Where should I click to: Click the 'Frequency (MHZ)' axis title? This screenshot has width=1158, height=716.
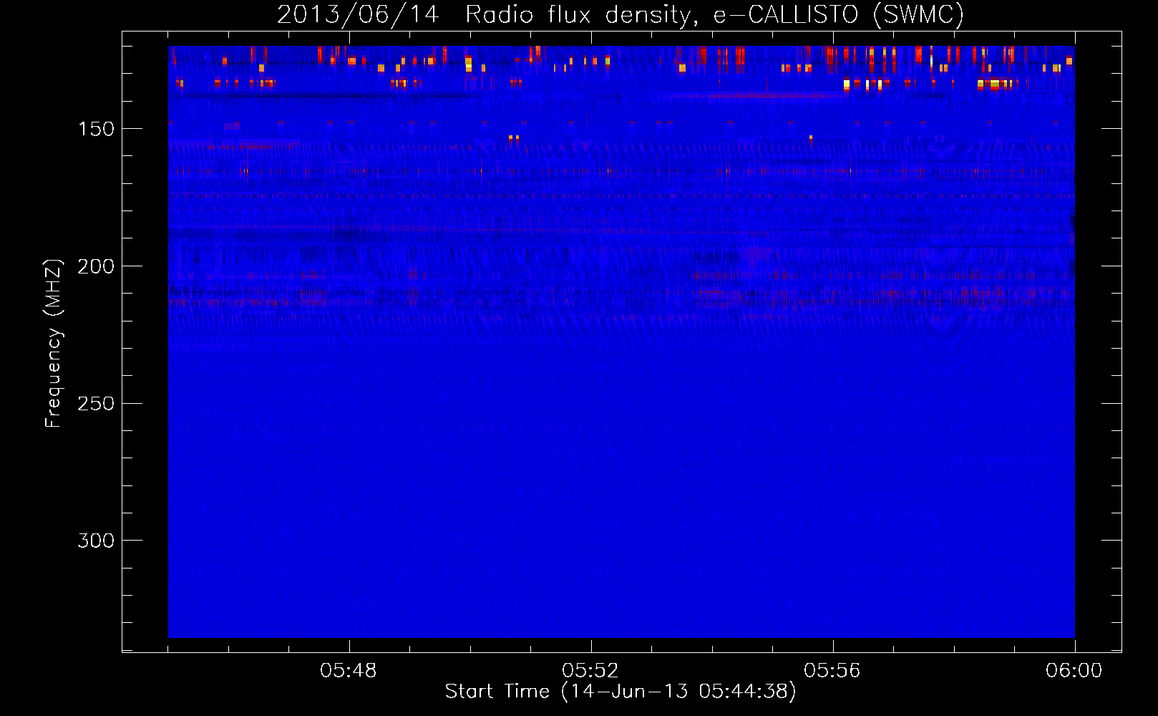click(54, 343)
